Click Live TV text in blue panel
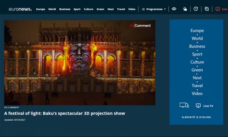 [x=208, y=106]
